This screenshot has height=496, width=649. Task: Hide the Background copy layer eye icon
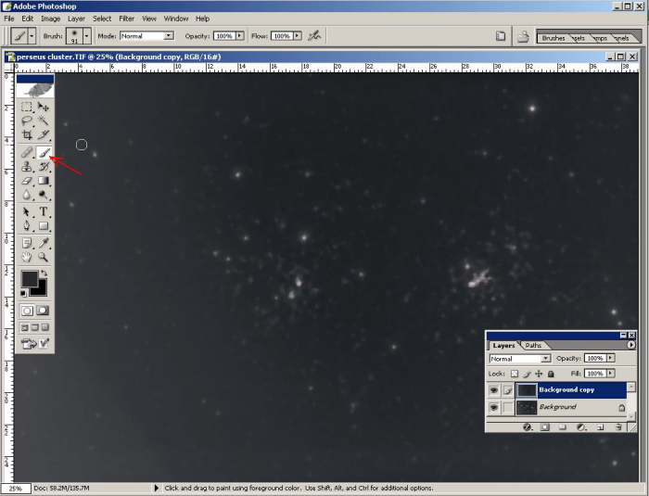[x=494, y=390]
